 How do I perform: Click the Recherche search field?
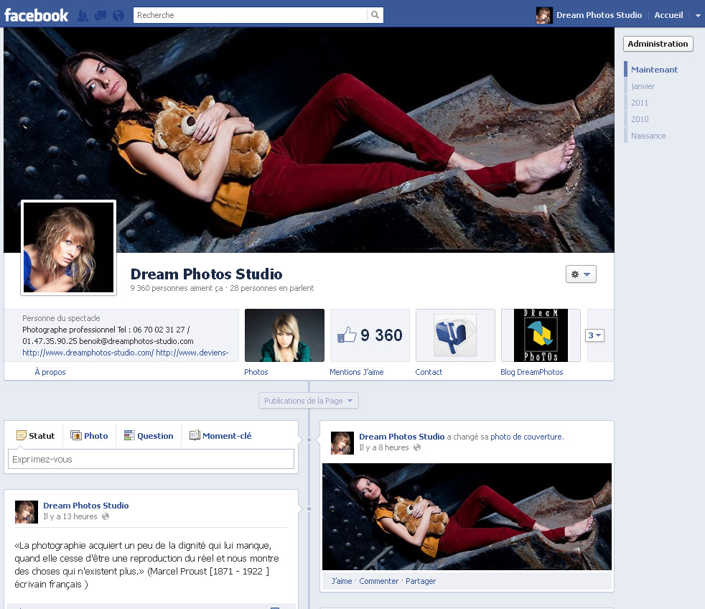coord(251,15)
